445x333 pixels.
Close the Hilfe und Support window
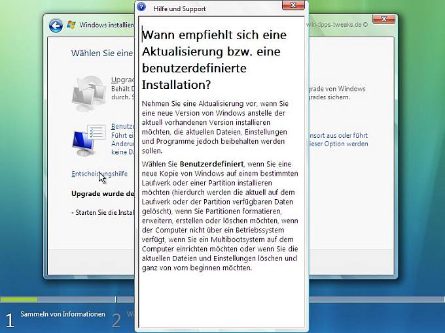[293, 5]
